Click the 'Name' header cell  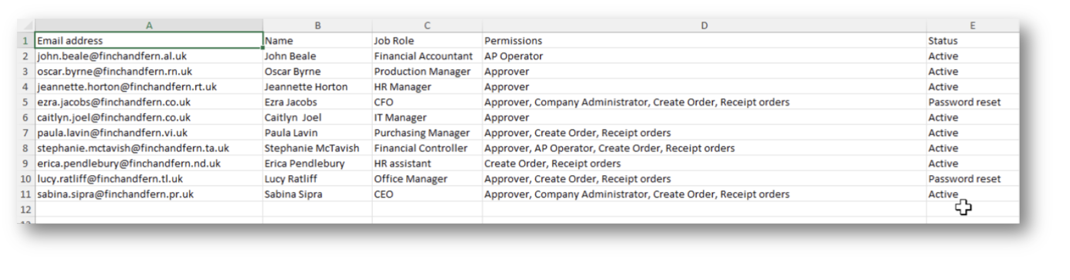317,40
